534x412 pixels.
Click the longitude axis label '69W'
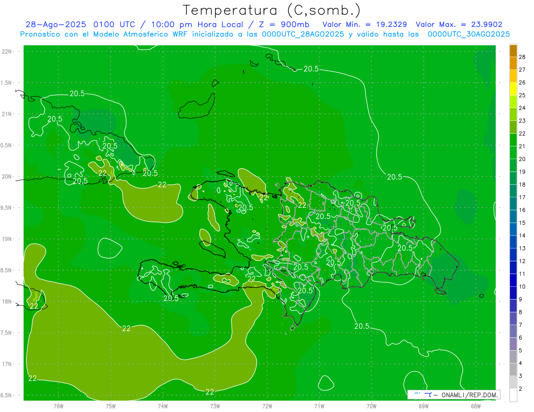click(424, 406)
